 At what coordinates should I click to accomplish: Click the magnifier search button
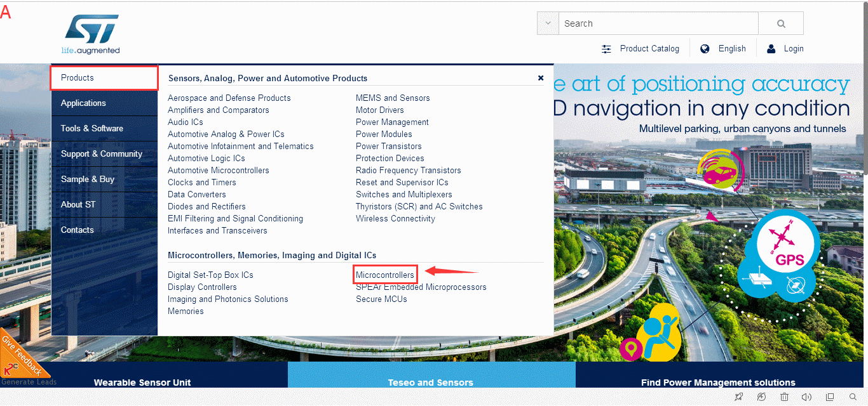point(781,23)
